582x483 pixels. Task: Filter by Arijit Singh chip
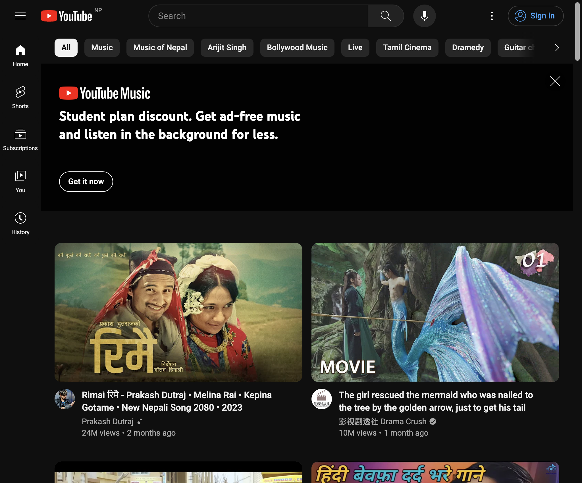[227, 48]
